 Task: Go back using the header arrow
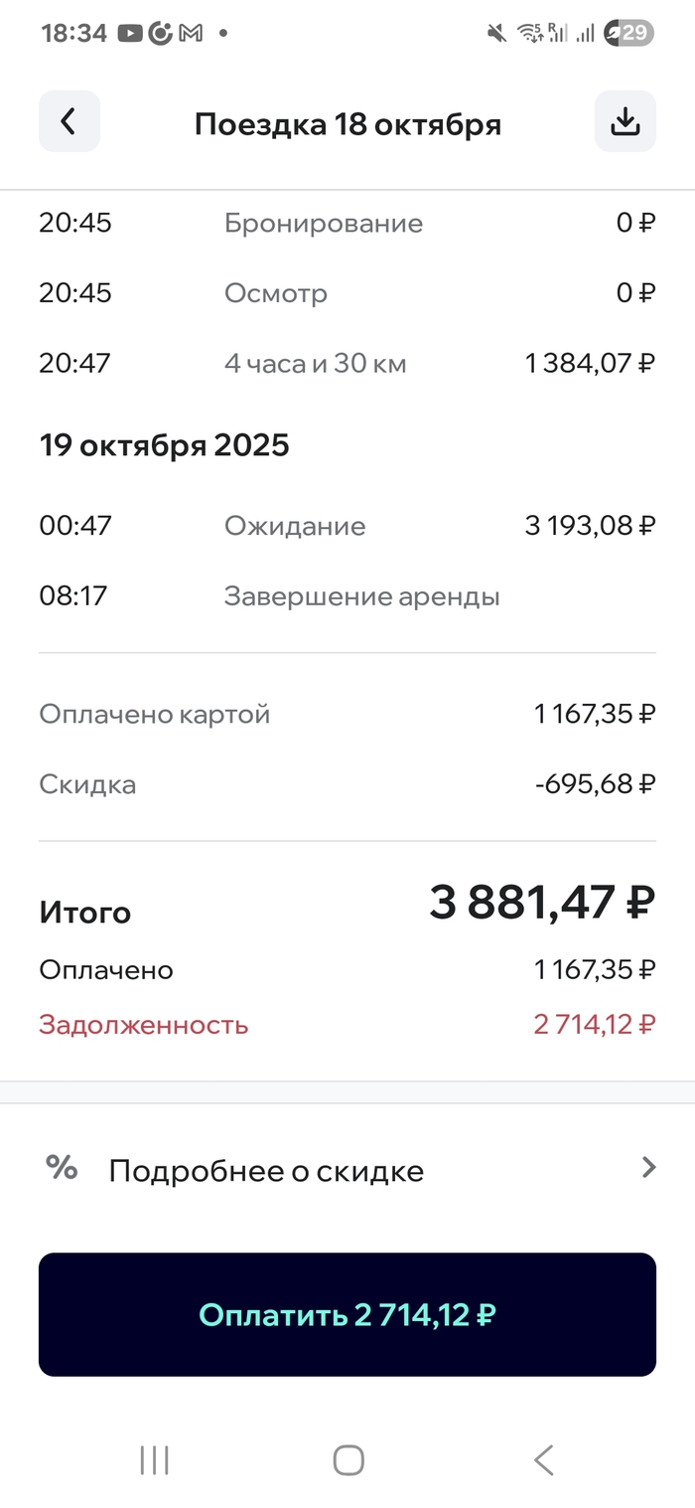click(69, 121)
